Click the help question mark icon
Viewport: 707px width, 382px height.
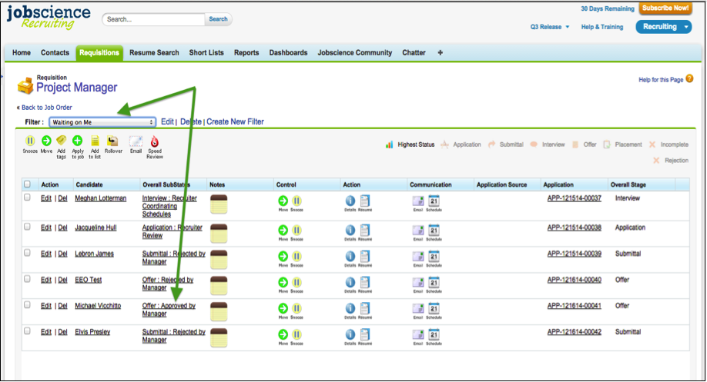point(689,78)
